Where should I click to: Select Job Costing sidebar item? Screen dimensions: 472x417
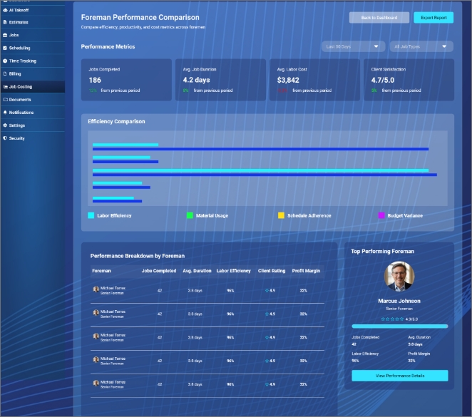click(33, 87)
